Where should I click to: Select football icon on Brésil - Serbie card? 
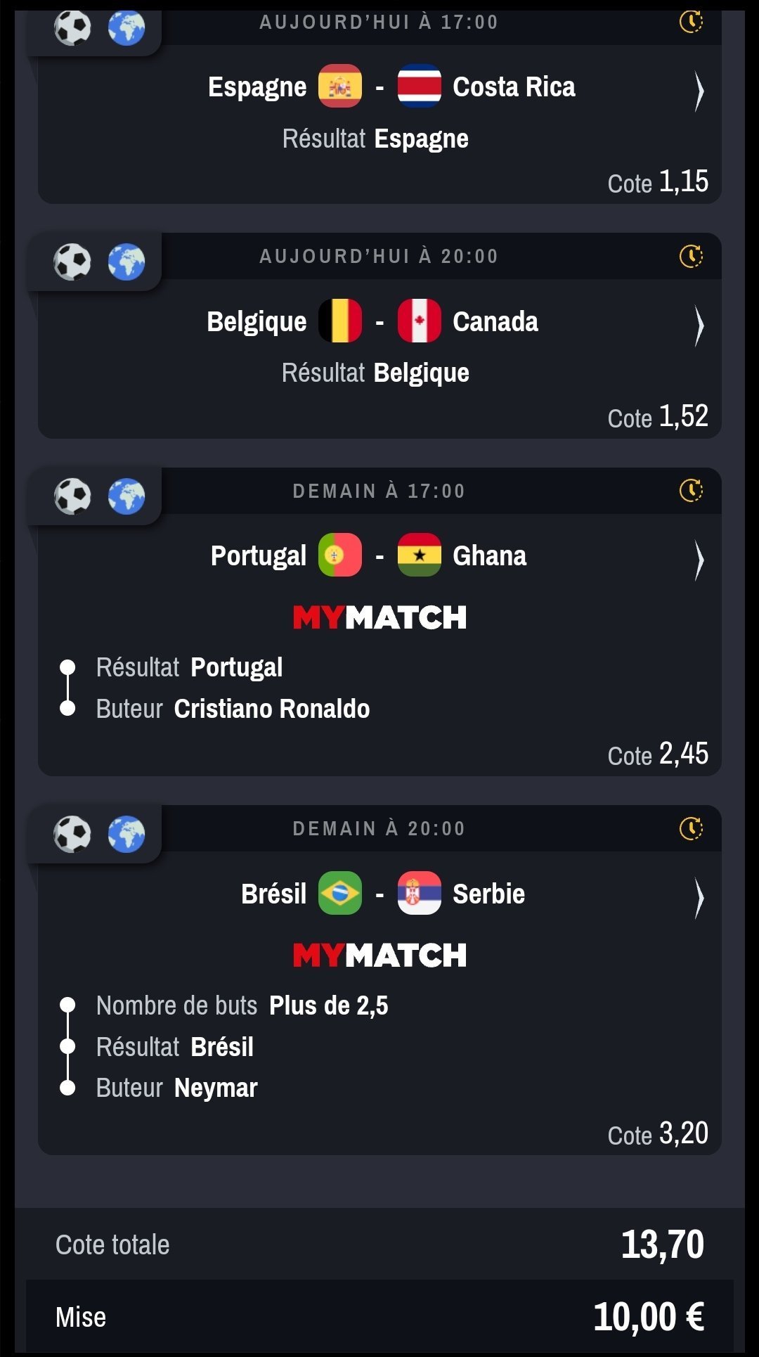pos(72,835)
